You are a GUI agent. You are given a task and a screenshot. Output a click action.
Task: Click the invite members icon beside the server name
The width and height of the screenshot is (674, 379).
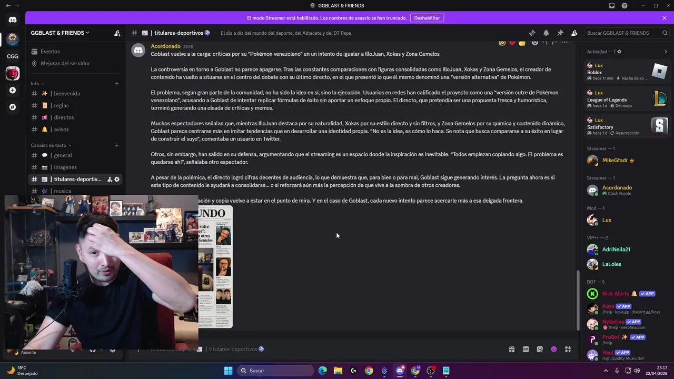(117, 33)
